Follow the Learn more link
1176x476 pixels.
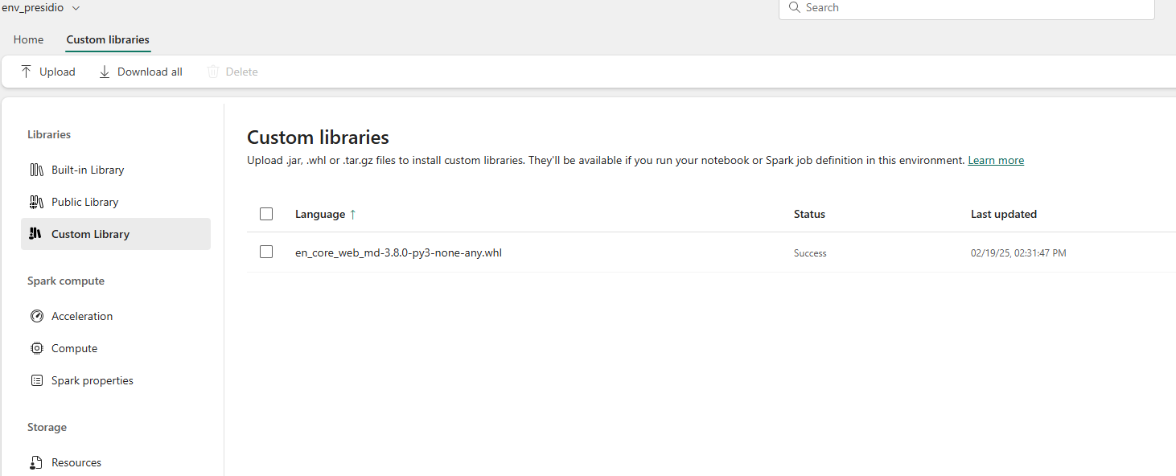[996, 160]
